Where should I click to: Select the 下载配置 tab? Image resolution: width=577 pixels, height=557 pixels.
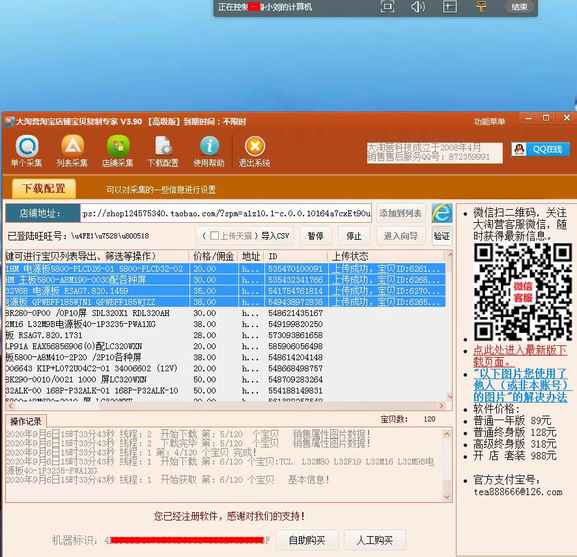tap(44, 188)
